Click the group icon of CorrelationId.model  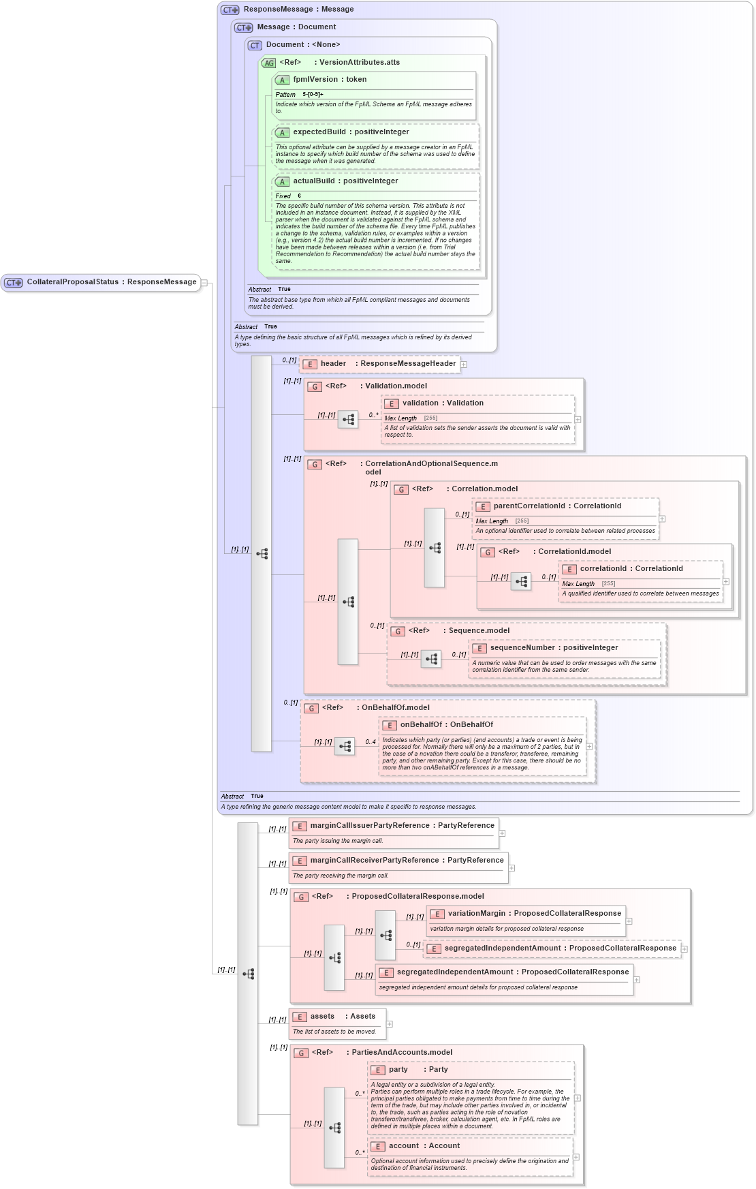488,552
